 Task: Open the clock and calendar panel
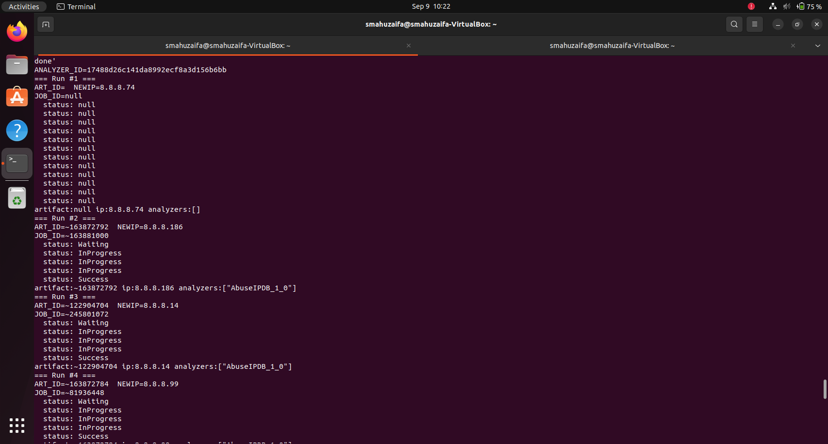tap(431, 6)
